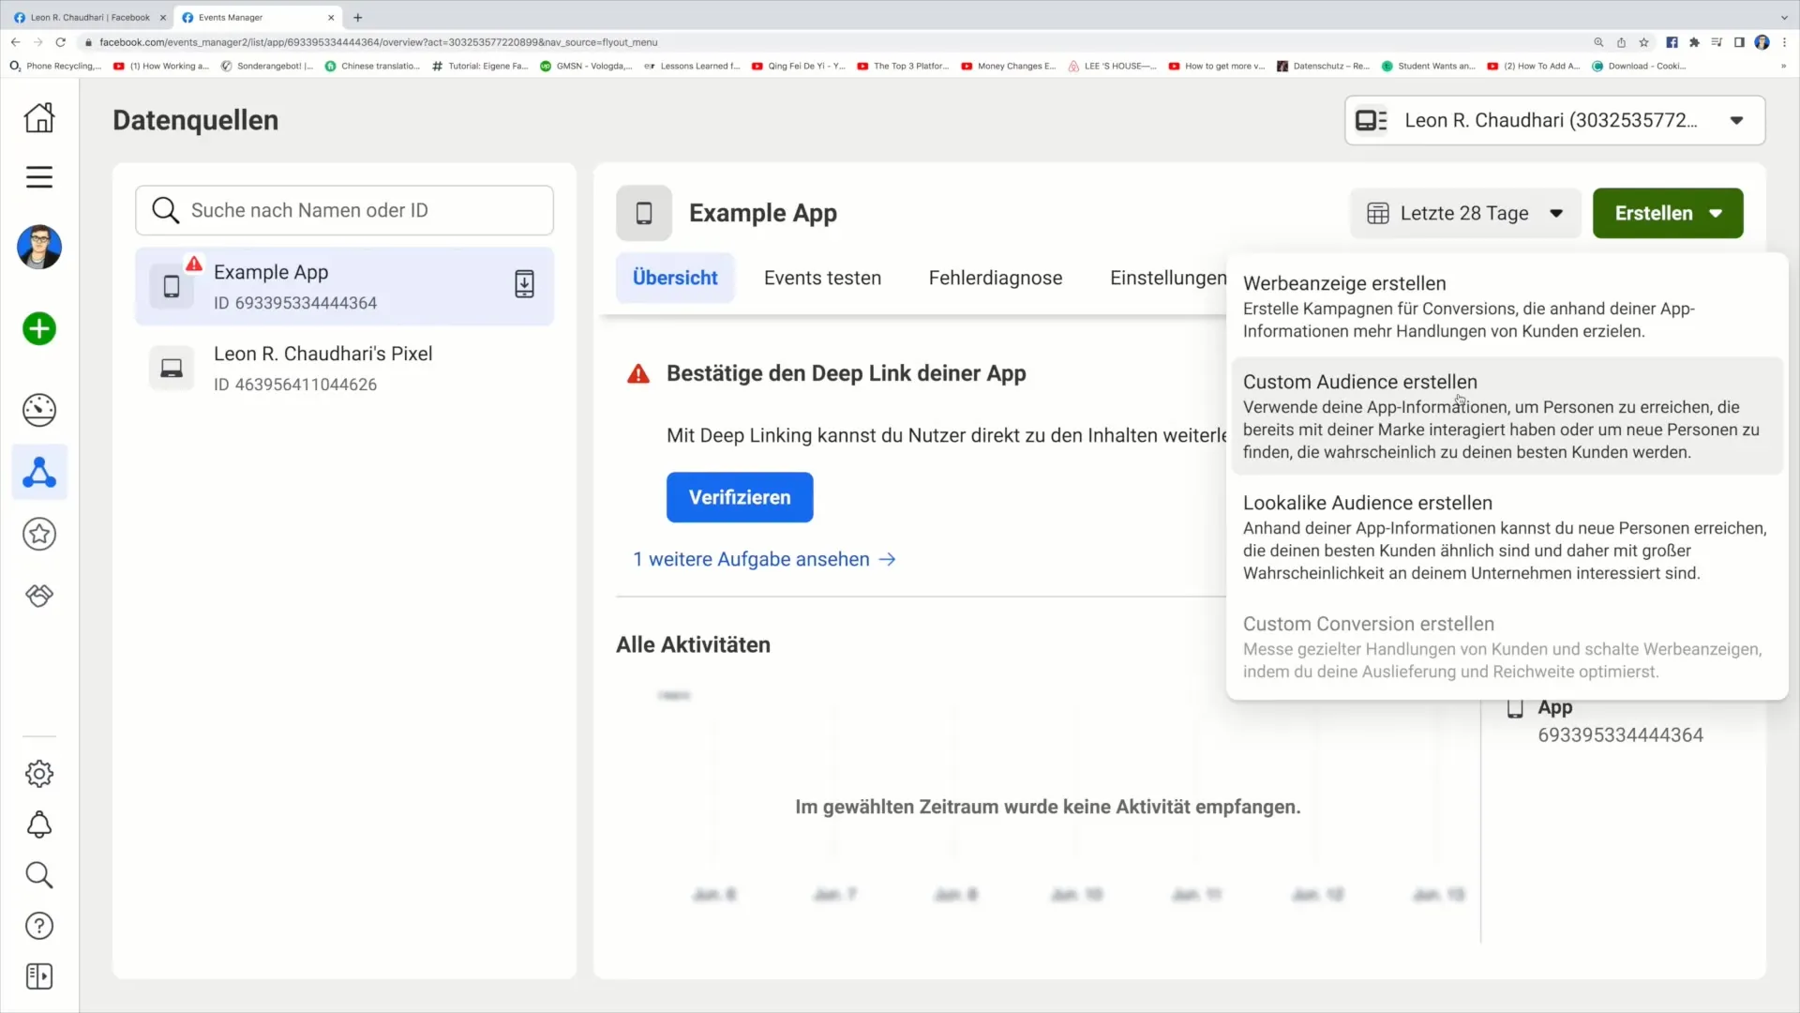Viewport: 1800px width, 1013px height.
Task: Click the Suche nach Namen oder ID field
Action: point(344,210)
